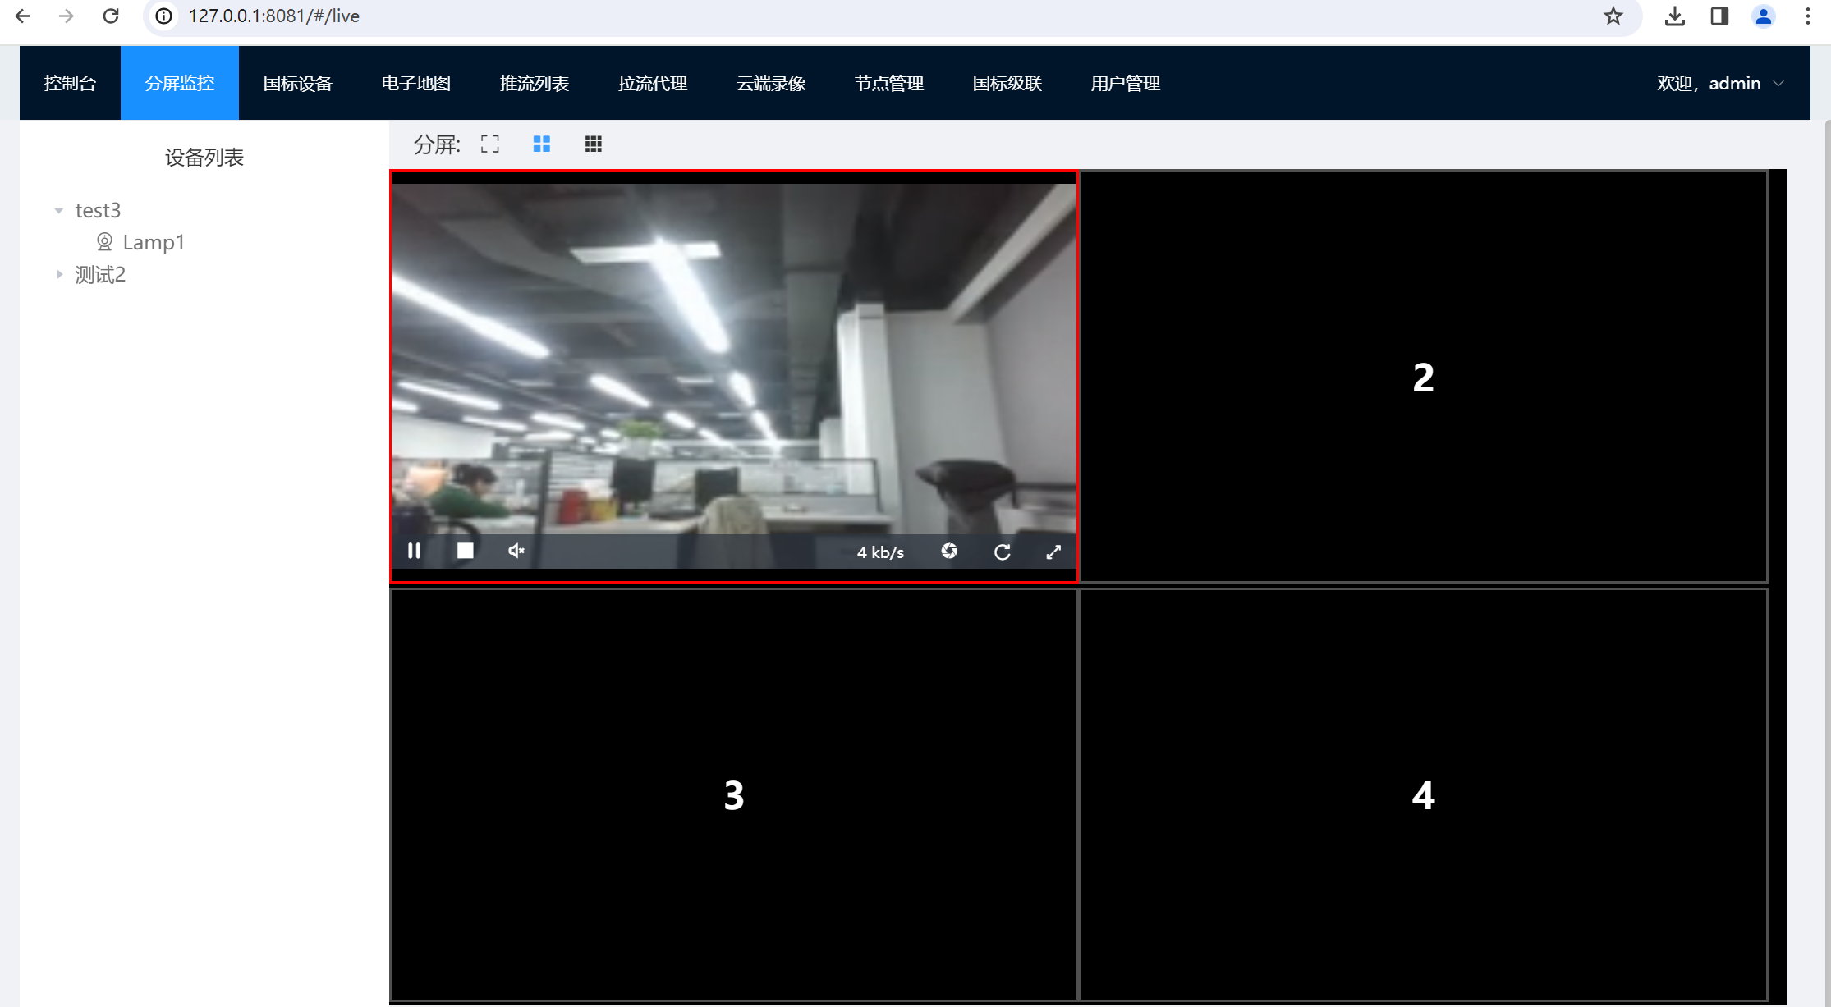Viewport: 1831px width, 1007px height.
Task: Reload the browser page
Action: click(x=111, y=16)
